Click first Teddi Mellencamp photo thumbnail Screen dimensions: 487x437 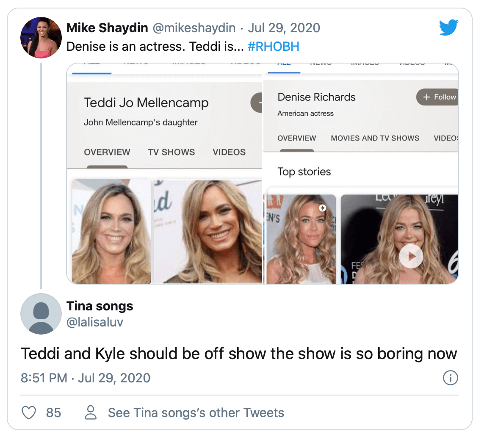111,231
